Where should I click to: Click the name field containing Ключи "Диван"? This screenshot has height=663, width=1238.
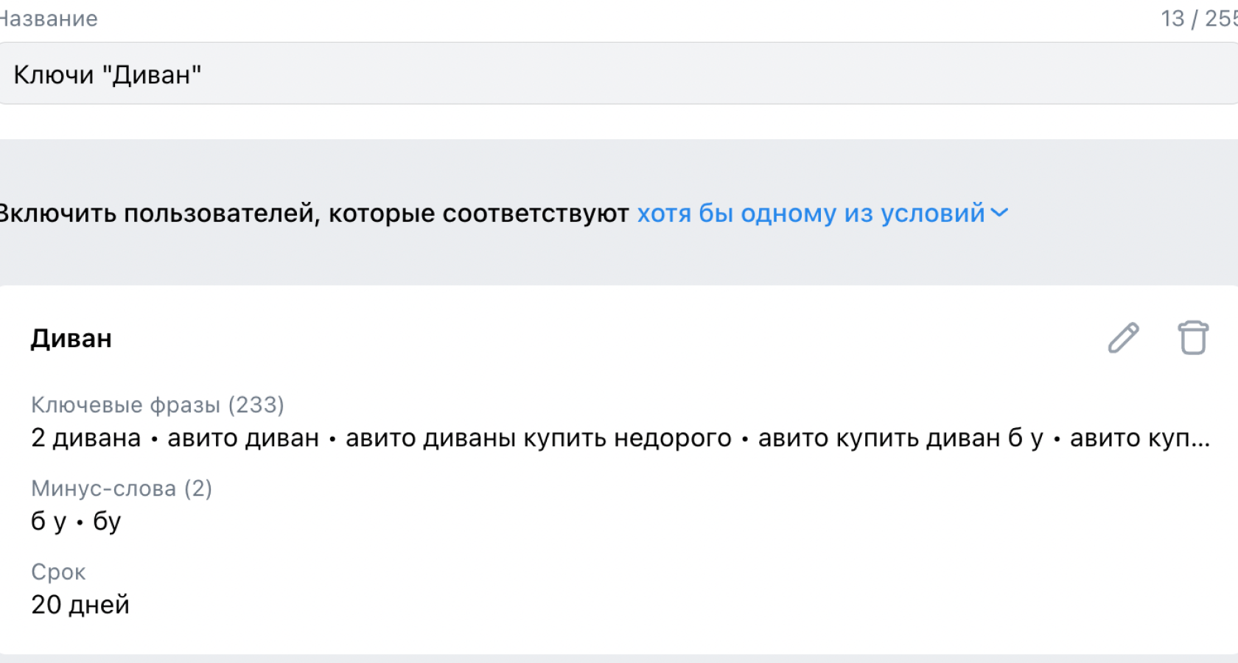pyautogui.click(x=619, y=74)
